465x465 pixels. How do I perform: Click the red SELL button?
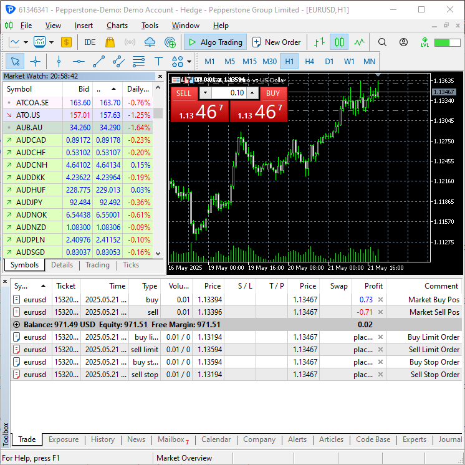pyautogui.click(x=184, y=93)
